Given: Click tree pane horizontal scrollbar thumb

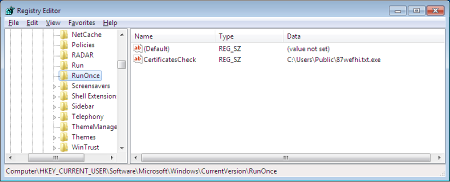Looking at the screenshot, I should (56, 158).
